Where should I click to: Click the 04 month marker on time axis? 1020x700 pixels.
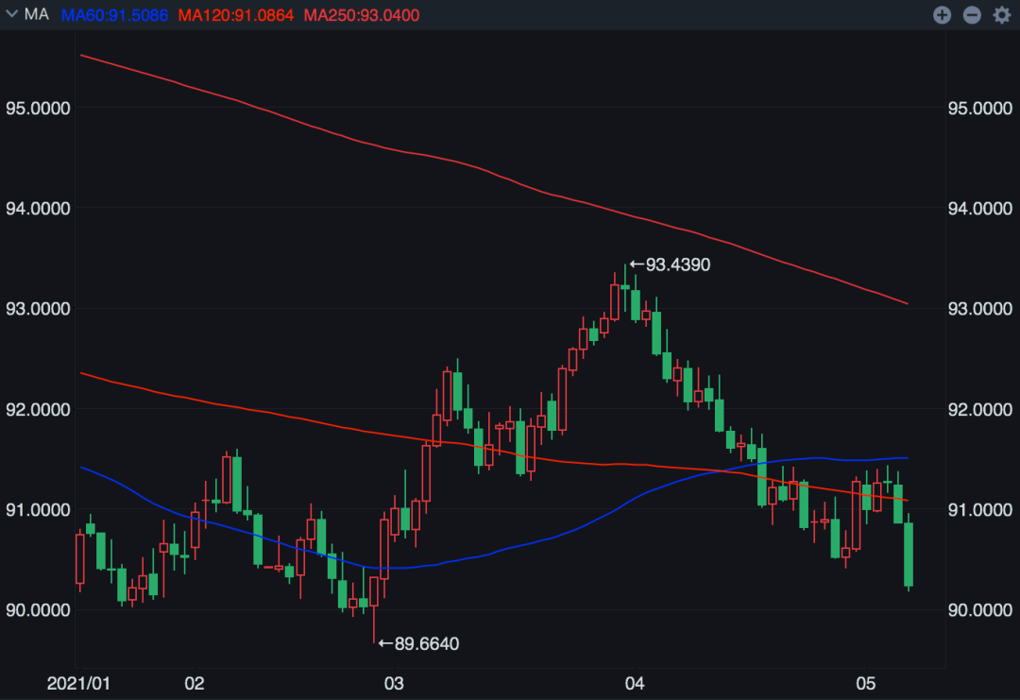click(635, 682)
